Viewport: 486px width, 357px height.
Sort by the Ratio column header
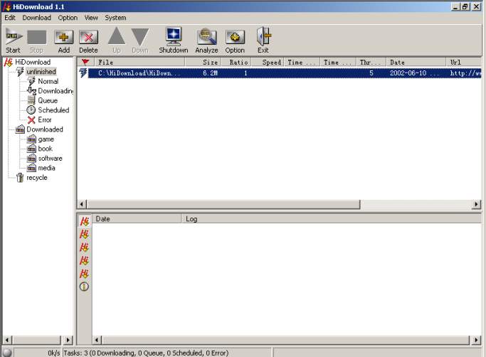tap(236, 63)
